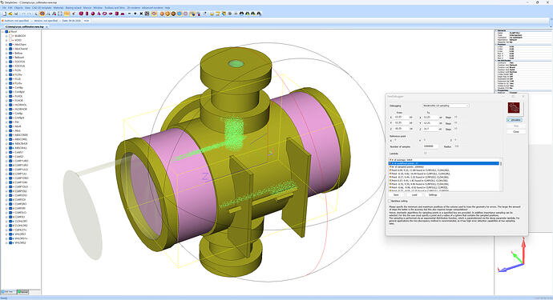553x300 pixels.
Task: Click the To z input field
Action: [x=430, y=129]
